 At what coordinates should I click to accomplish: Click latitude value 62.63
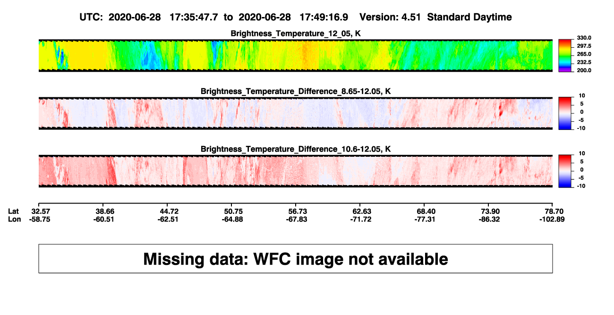pyautogui.click(x=361, y=211)
